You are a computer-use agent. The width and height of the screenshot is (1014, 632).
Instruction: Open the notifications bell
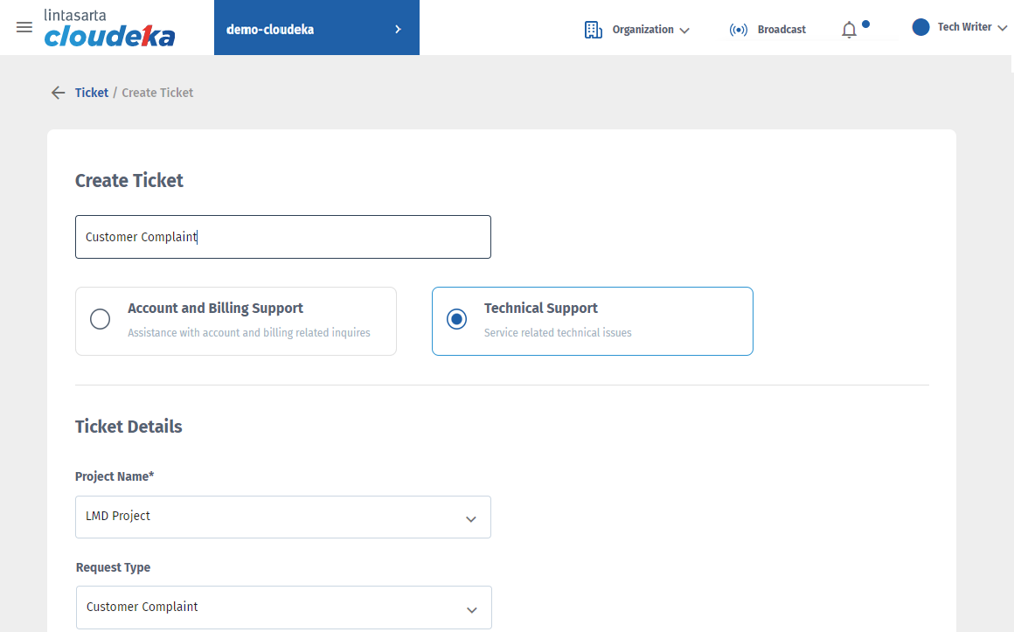(x=849, y=31)
